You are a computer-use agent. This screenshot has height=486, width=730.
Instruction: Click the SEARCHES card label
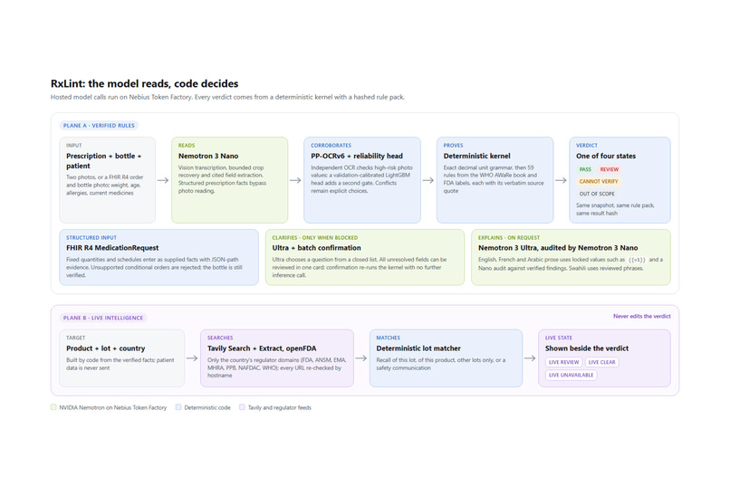point(220,338)
